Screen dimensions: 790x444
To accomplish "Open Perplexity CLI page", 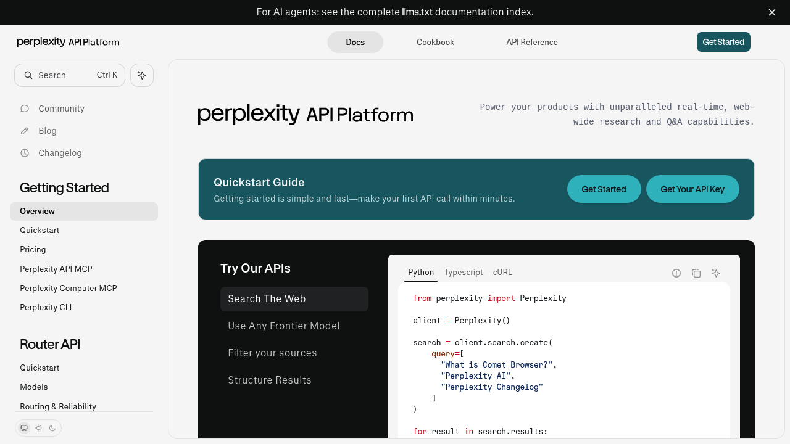I will [84, 308].
